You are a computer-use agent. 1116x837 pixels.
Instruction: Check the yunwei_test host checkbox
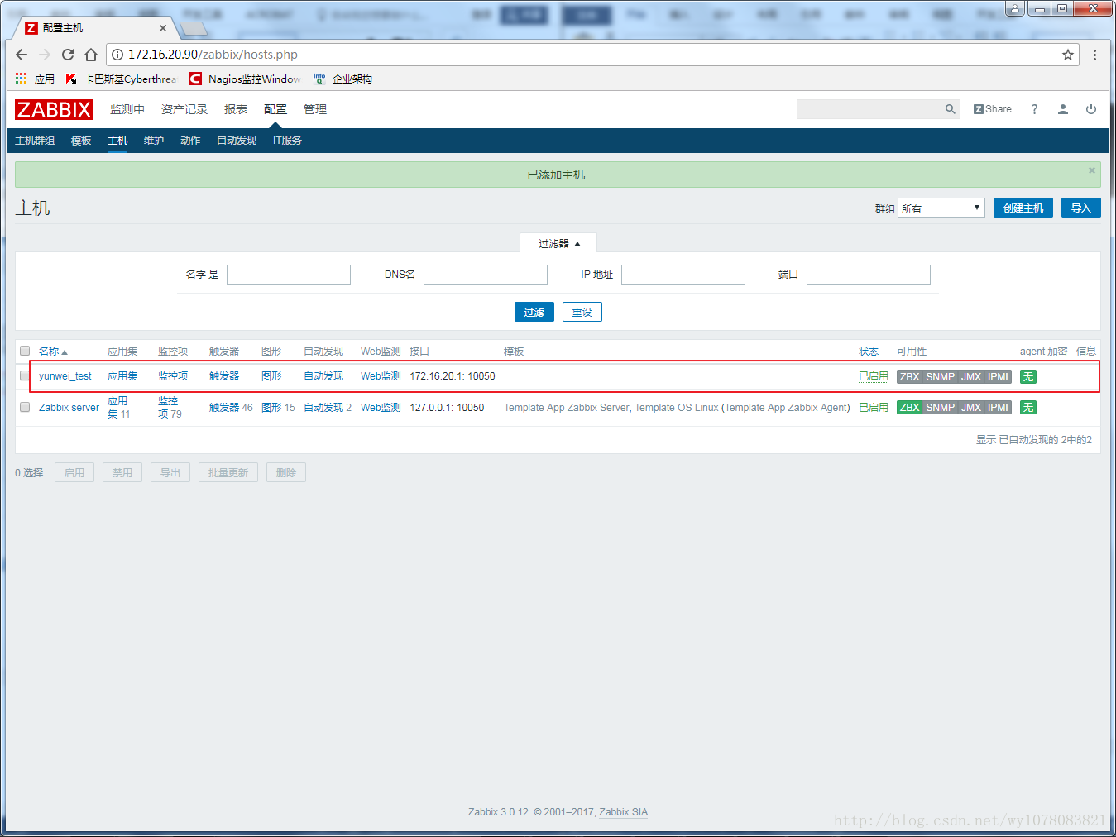[25, 375]
